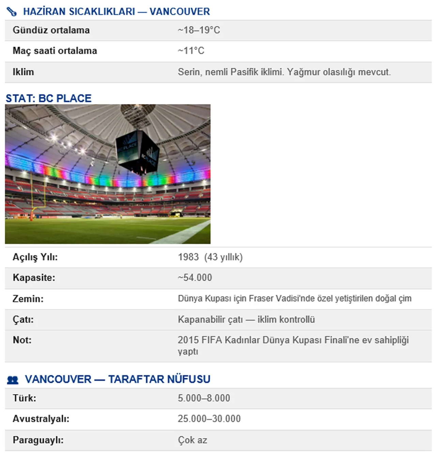
Task: Click the "25.000–30.000" Avustralyalı value
Action: 209,419
